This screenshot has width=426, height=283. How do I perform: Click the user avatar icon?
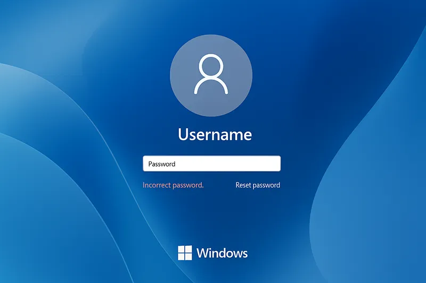tap(211, 75)
